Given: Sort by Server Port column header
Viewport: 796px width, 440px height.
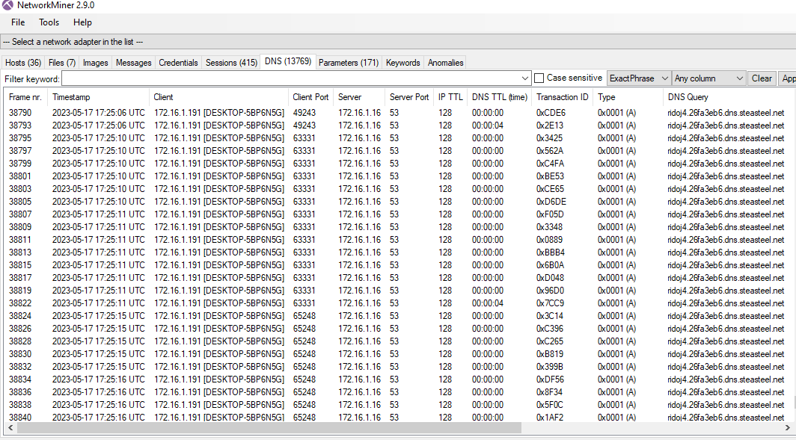Looking at the screenshot, I should pyautogui.click(x=409, y=97).
